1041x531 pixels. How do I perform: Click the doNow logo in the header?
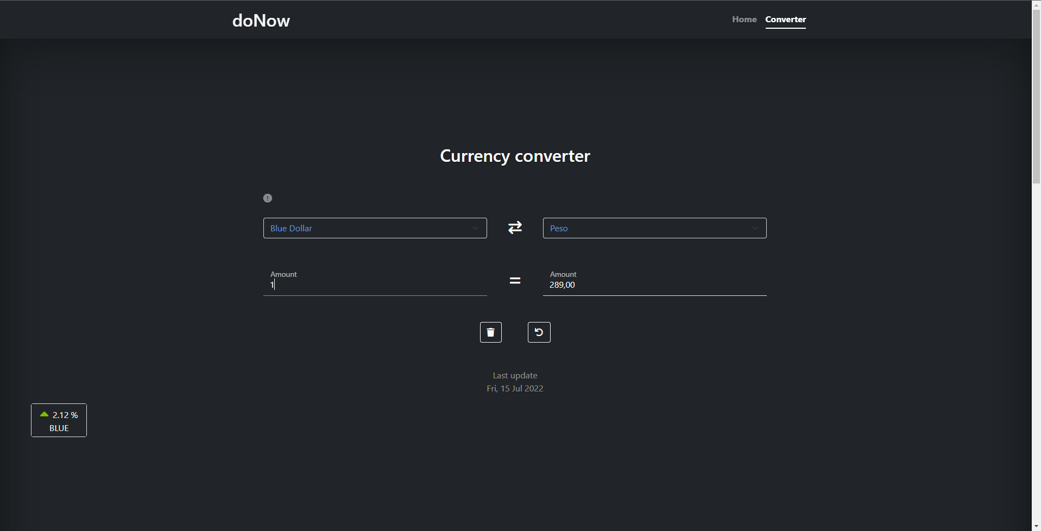[261, 21]
